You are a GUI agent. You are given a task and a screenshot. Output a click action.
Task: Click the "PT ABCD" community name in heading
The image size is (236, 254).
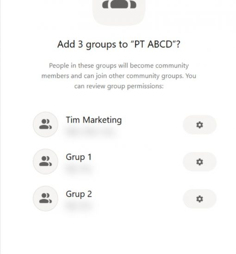click(x=153, y=44)
